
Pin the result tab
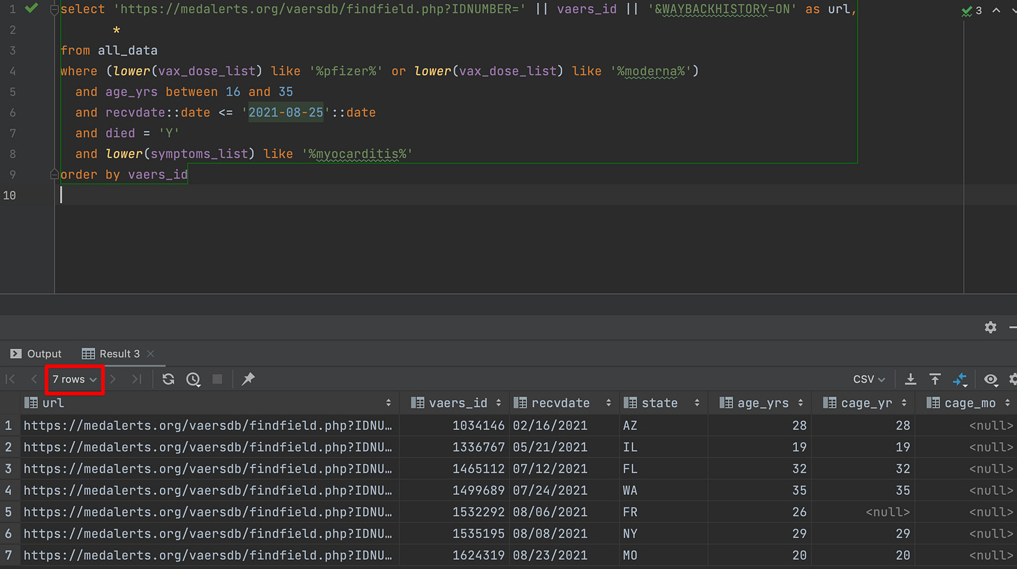click(x=248, y=379)
